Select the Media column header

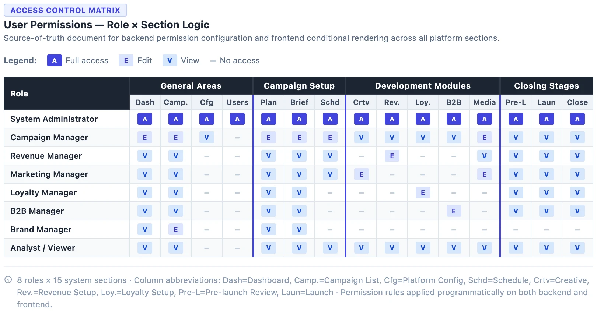tap(484, 102)
